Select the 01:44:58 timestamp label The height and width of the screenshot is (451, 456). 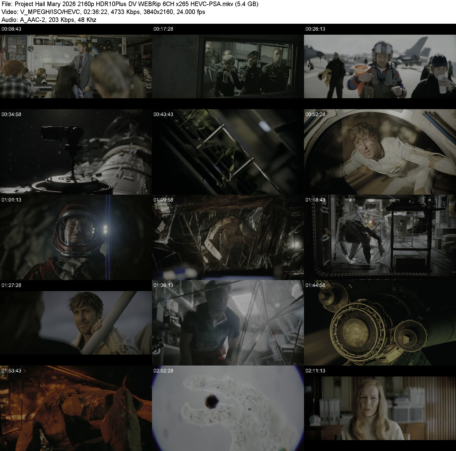[x=315, y=285]
